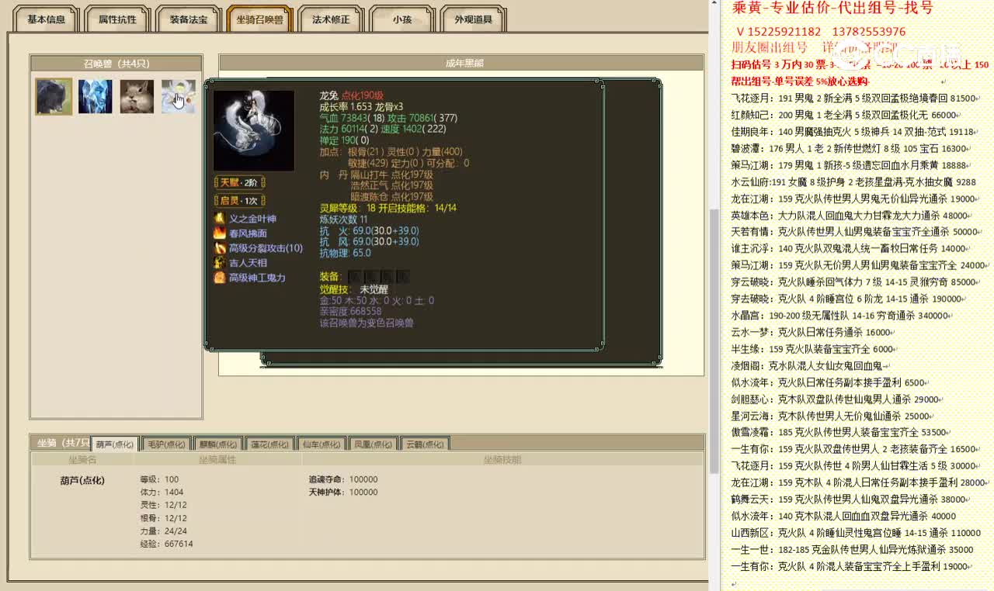
Task: Open the 外观道具 tab
Action: (x=474, y=19)
